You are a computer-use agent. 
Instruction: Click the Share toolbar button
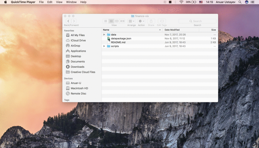pyautogui.click(x=151, y=21)
